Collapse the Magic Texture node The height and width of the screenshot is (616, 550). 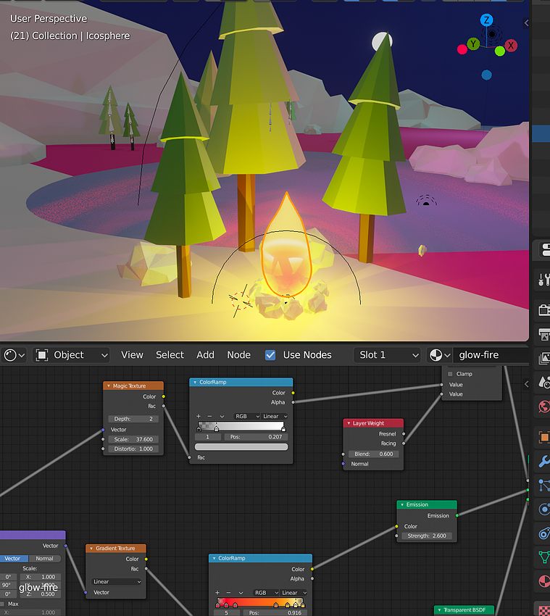109,386
